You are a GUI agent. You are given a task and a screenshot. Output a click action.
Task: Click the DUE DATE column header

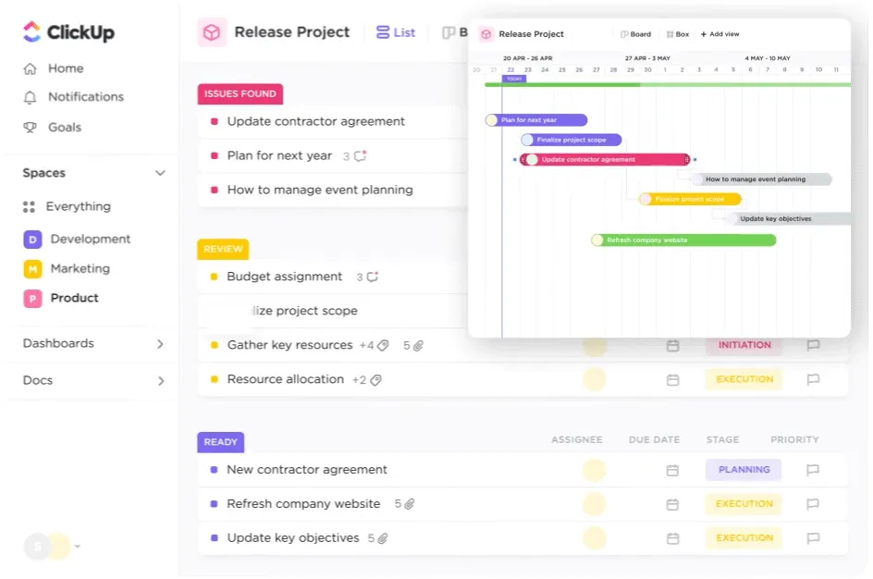point(654,440)
